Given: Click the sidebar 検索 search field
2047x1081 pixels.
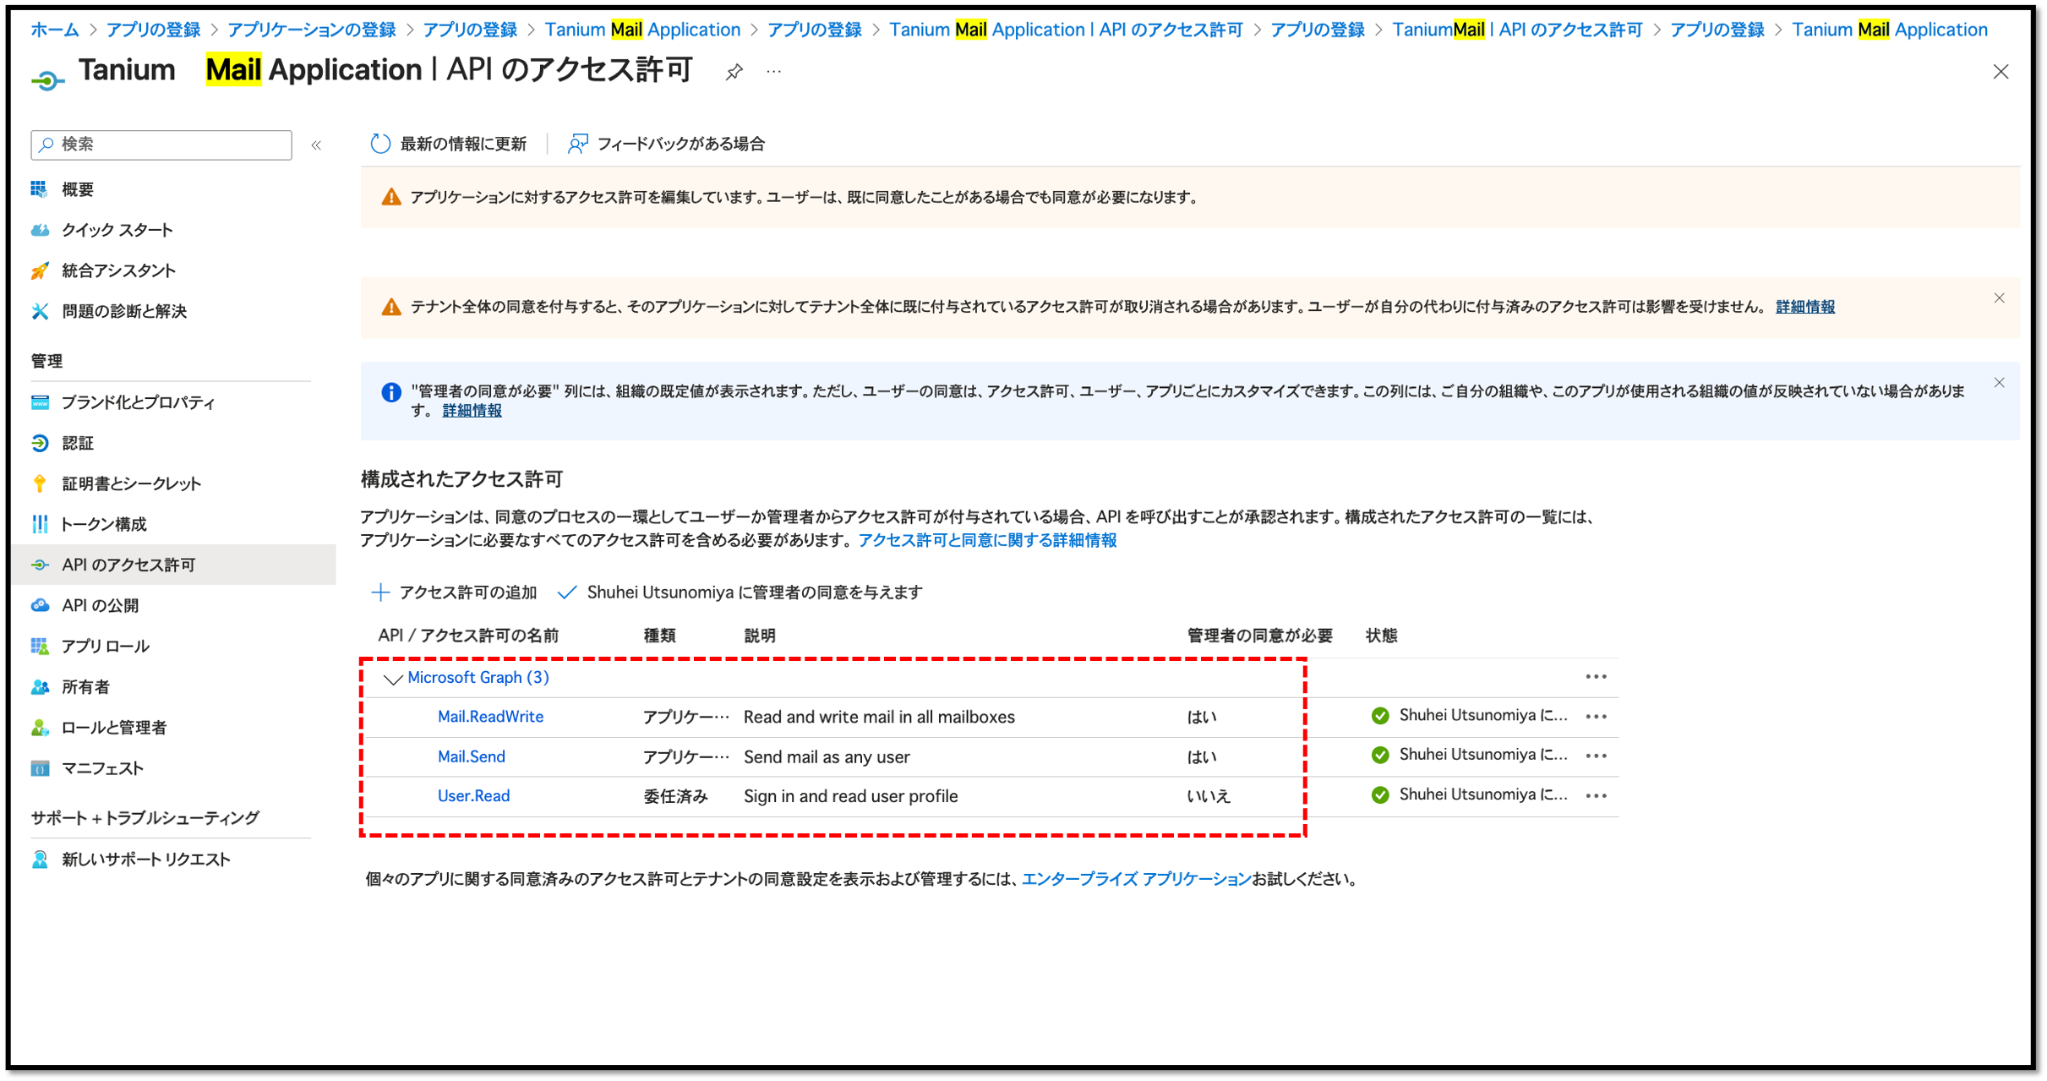Looking at the screenshot, I should [161, 145].
